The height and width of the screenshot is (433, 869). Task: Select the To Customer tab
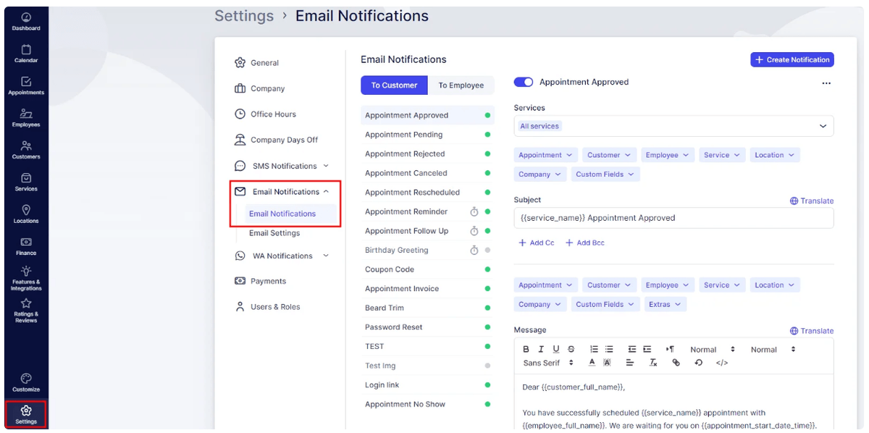click(394, 85)
